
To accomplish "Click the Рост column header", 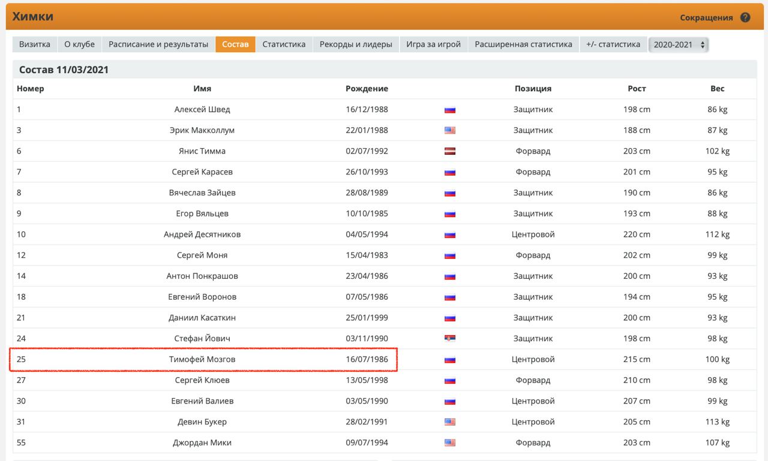I will (637, 89).
